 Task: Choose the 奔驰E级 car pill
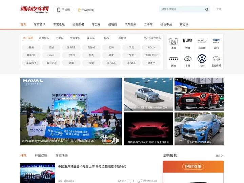click(x=31, y=55)
